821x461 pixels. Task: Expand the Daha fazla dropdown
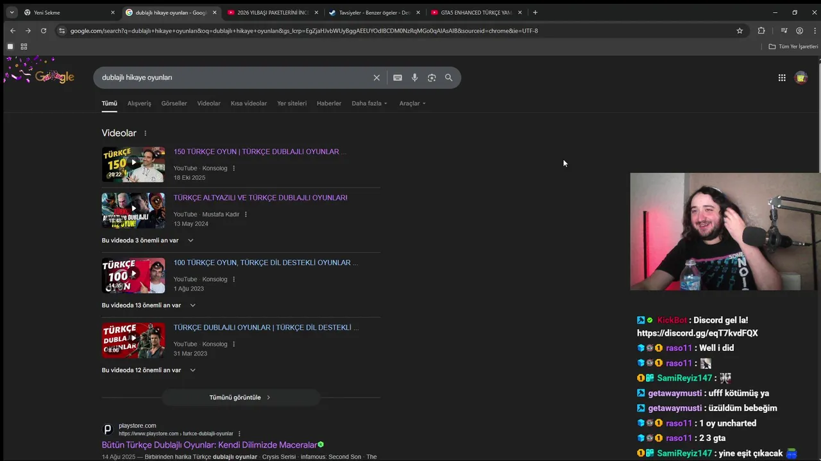(369, 103)
